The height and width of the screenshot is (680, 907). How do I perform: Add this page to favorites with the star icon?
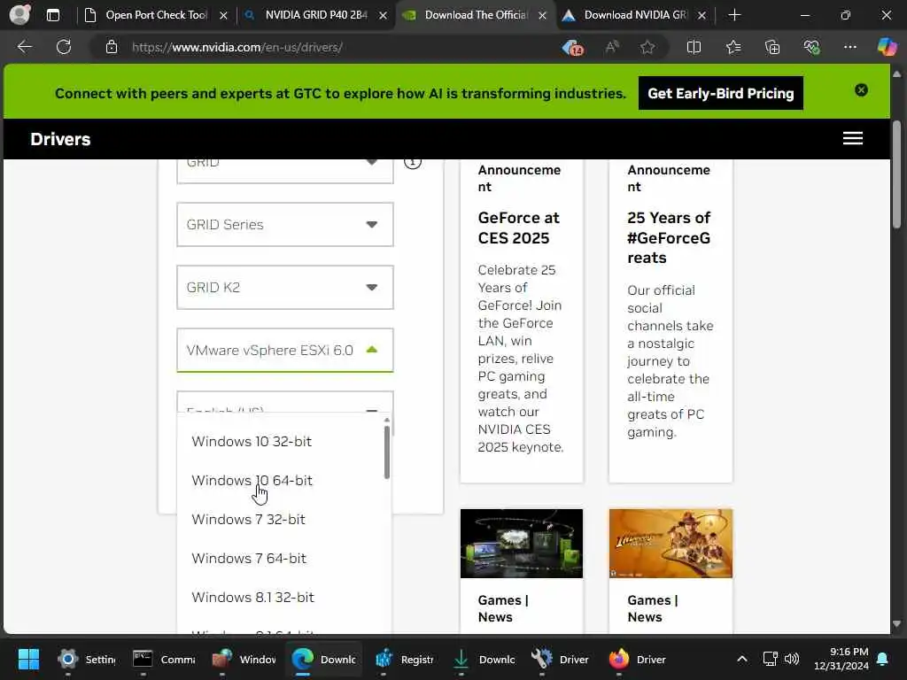647,47
